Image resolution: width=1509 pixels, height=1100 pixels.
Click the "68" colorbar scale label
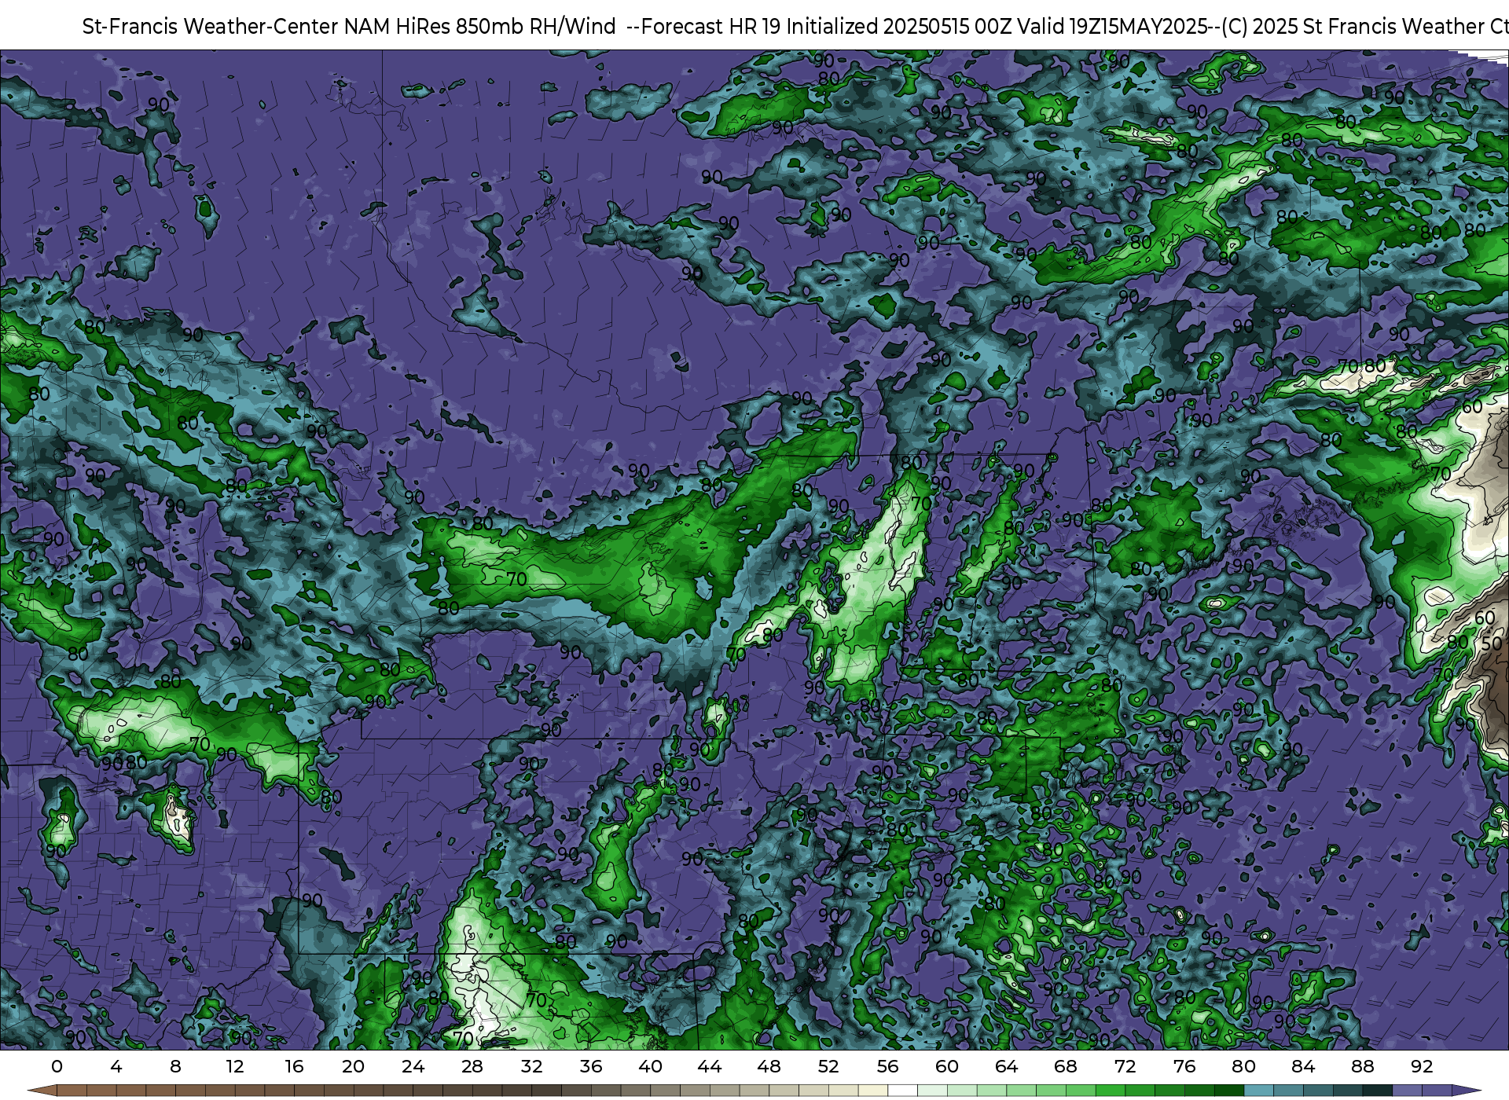tap(1066, 1066)
